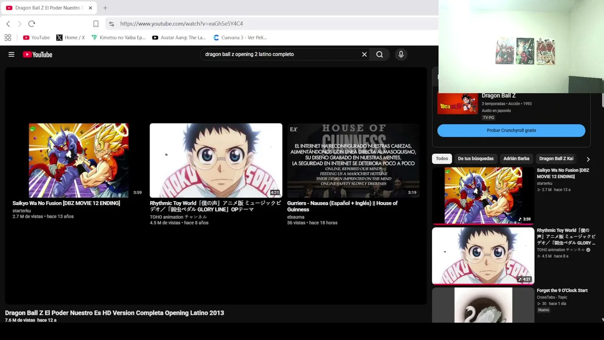604x340 pixels.
Task: Play Saikyo Wa No Fusion end-screen thumbnail
Action: [78, 161]
